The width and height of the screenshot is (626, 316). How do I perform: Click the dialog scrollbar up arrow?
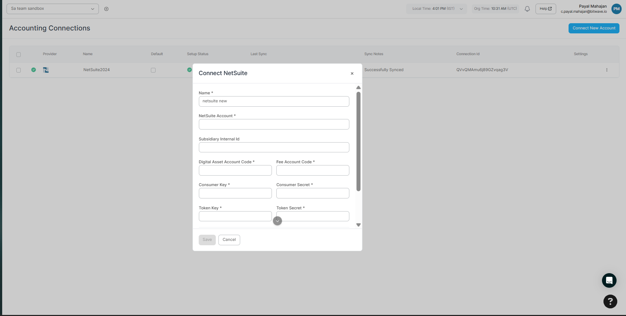[x=358, y=87]
